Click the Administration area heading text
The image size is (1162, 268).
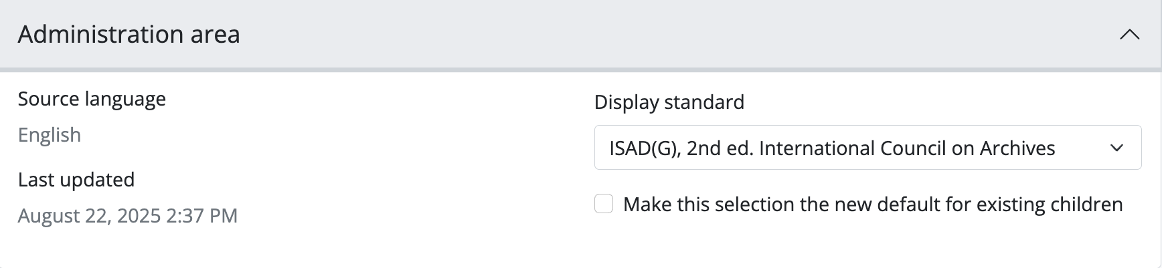[129, 34]
